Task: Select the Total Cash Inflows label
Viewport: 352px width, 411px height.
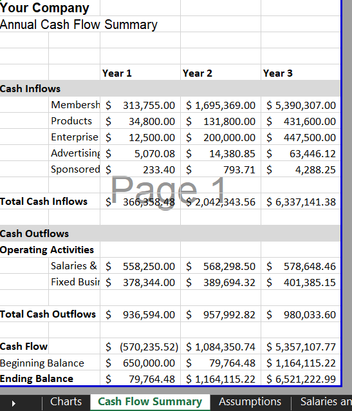Action: tap(44, 201)
